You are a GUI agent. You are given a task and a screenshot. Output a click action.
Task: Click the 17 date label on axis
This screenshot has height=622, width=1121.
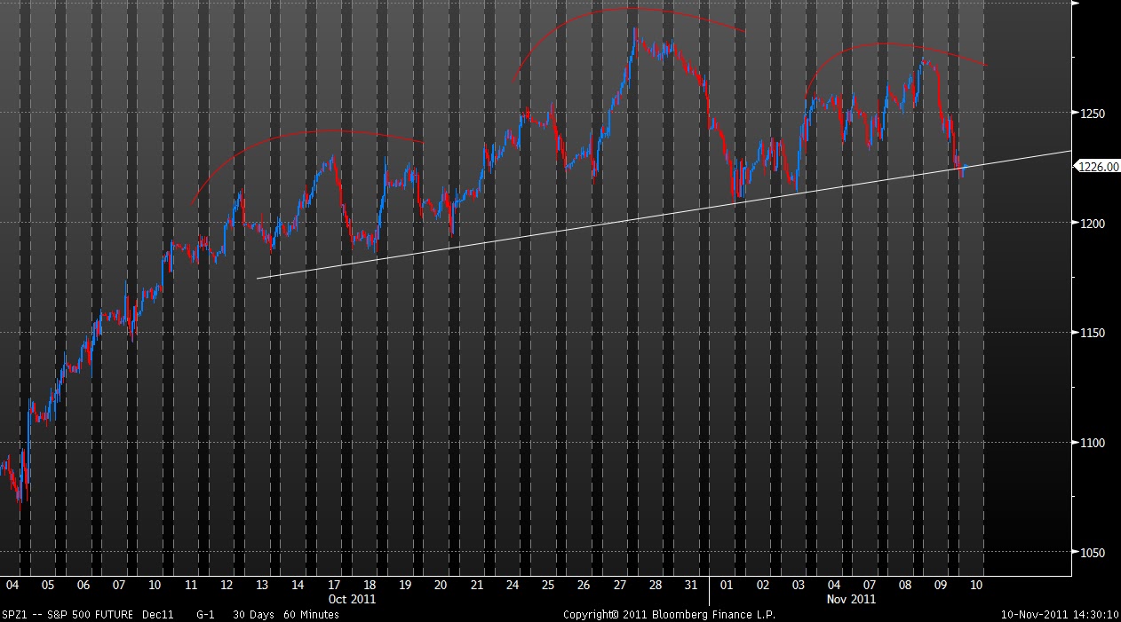[x=334, y=586]
